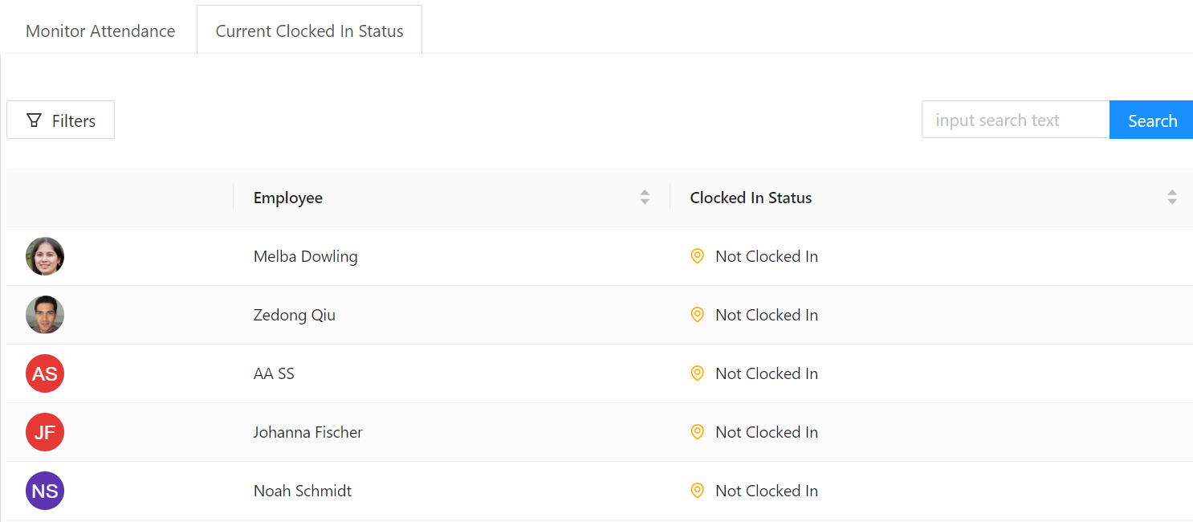Click the NS purple avatar initials icon
The height and width of the screenshot is (522, 1193).
point(44,490)
